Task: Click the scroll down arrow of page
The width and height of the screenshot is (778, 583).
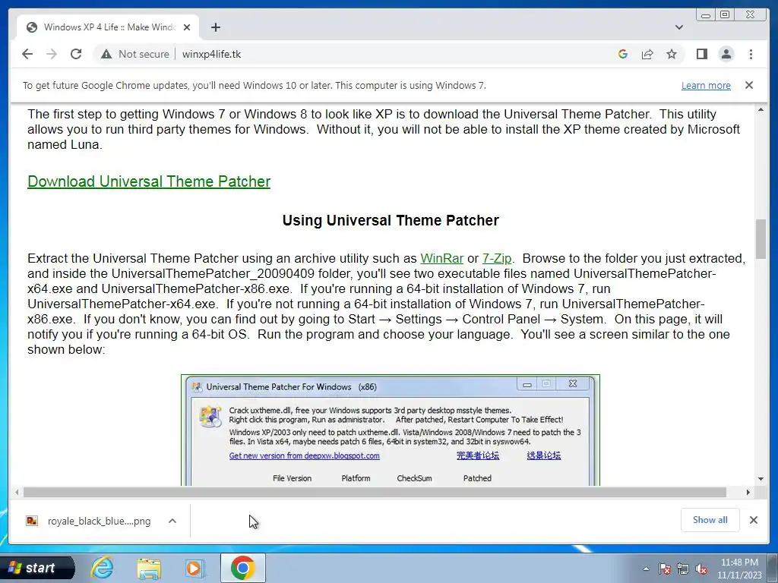Action: coord(761,479)
